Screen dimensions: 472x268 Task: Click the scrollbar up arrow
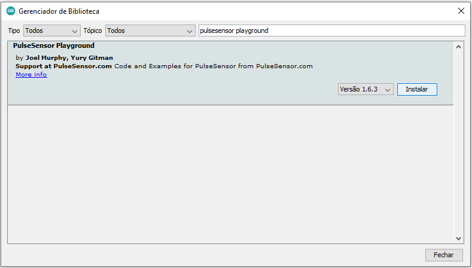pyautogui.click(x=458, y=47)
